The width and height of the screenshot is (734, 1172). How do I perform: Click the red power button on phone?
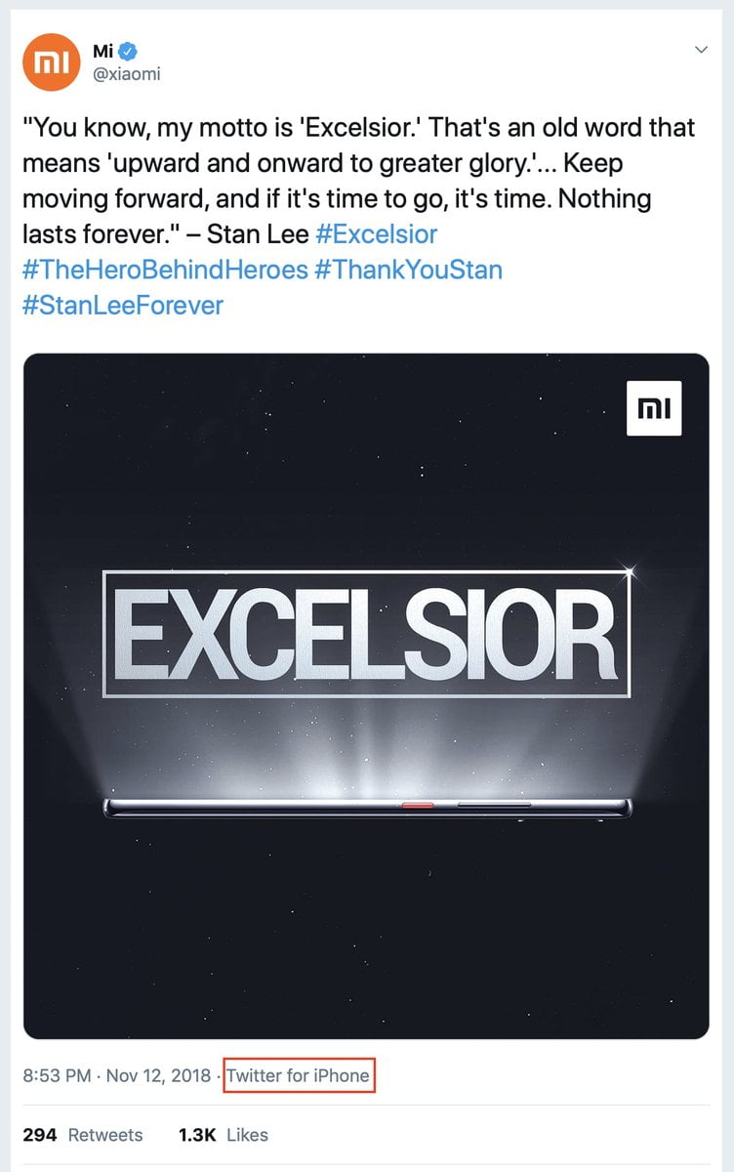click(x=419, y=806)
